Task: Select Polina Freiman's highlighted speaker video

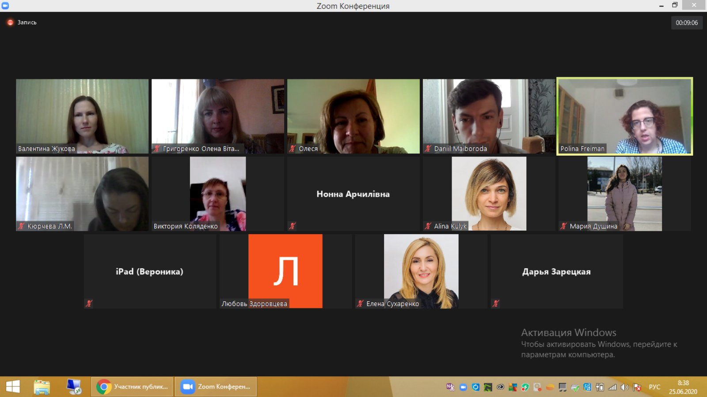Action: [625, 116]
